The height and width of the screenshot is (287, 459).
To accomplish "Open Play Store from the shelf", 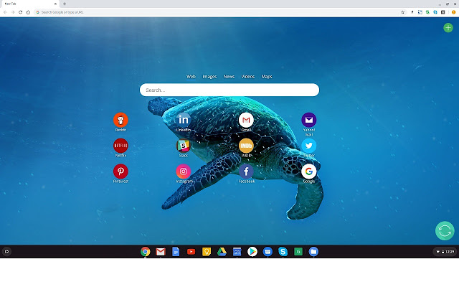I will click(x=252, y=252).
